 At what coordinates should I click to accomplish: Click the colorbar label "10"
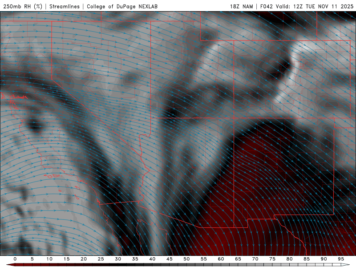point(49,259)
